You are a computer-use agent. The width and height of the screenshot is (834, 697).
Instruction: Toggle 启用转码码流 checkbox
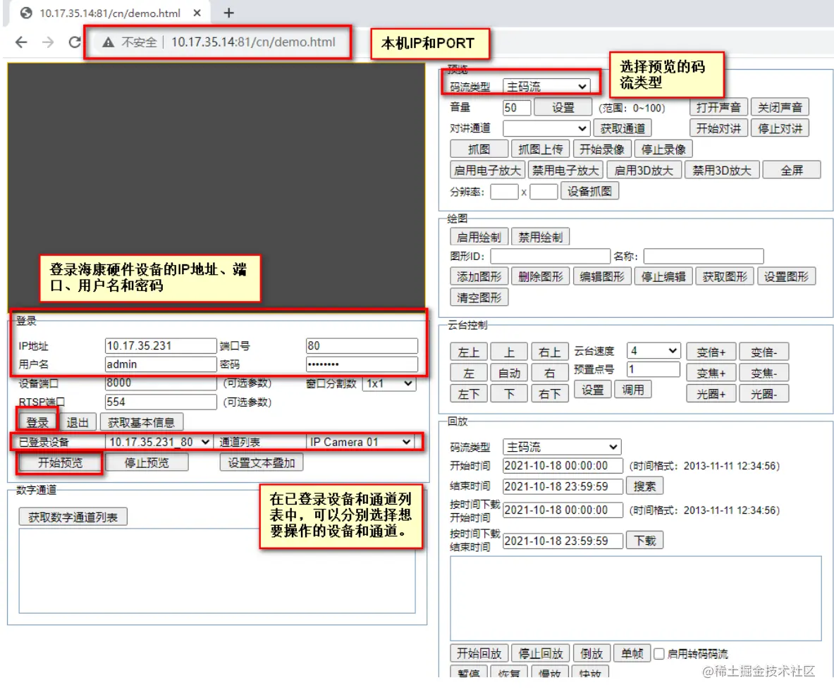[658, 653]
